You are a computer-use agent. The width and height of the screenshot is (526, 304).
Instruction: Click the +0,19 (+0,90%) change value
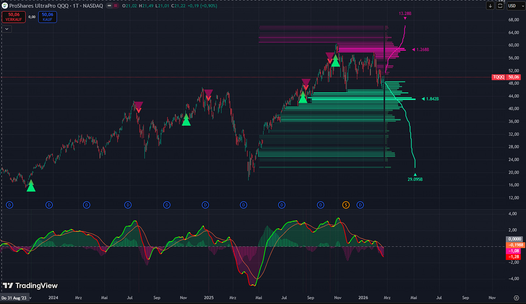pyautogui.click(x=202, y=6)
